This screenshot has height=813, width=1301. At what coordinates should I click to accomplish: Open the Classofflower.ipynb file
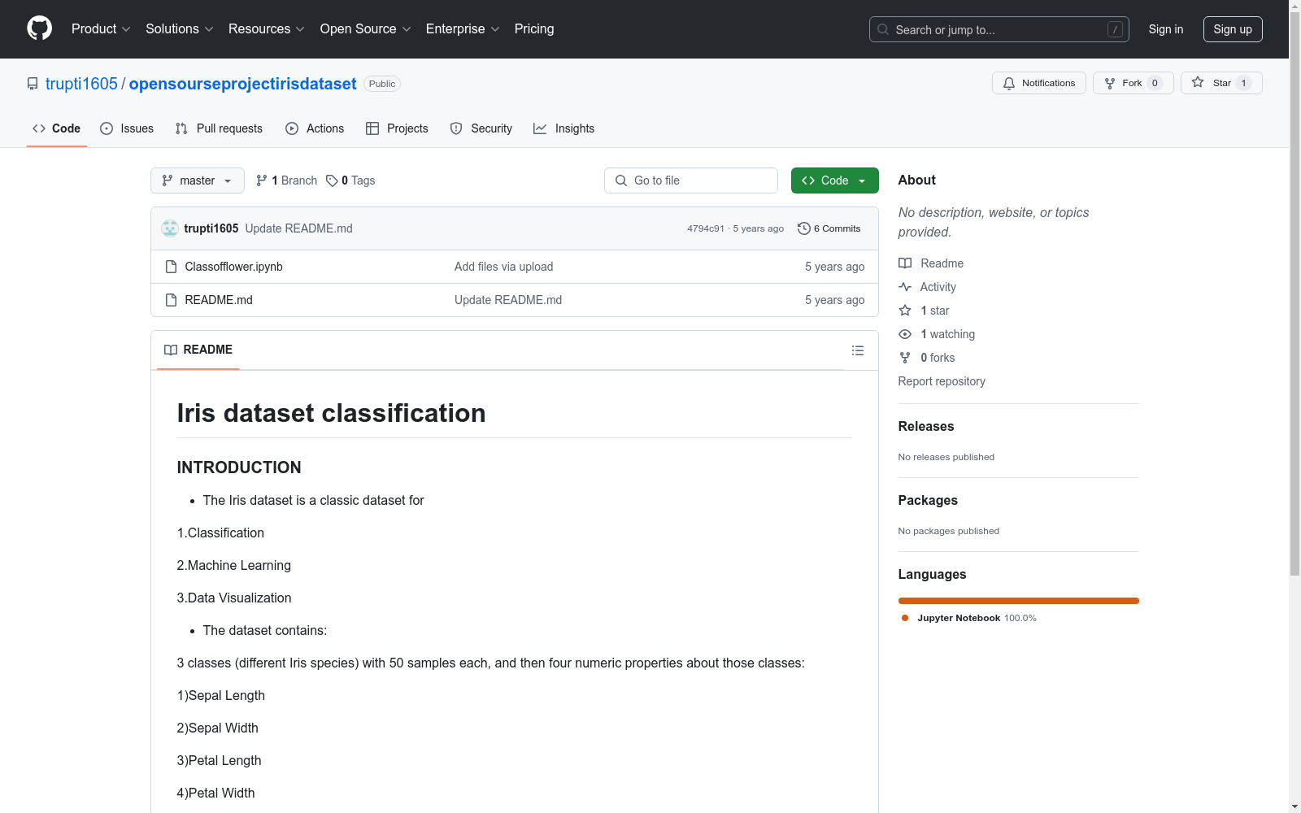234,267
